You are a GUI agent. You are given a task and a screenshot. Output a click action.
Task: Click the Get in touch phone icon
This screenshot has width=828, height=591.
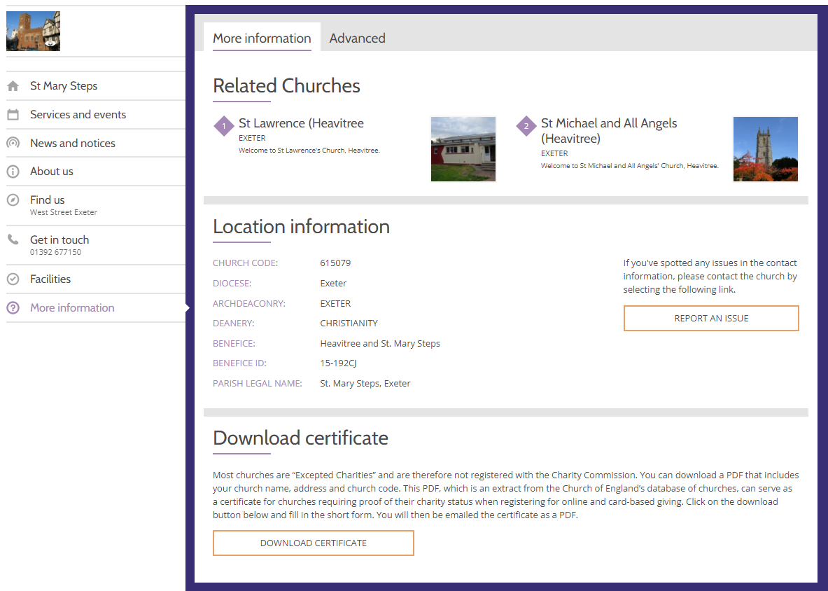pyautogui.click(x=13, y=239)
